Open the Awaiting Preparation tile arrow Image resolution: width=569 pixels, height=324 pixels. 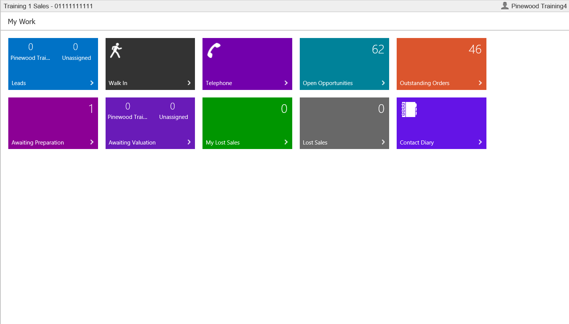pyautogui.click(x=92, y=142)
